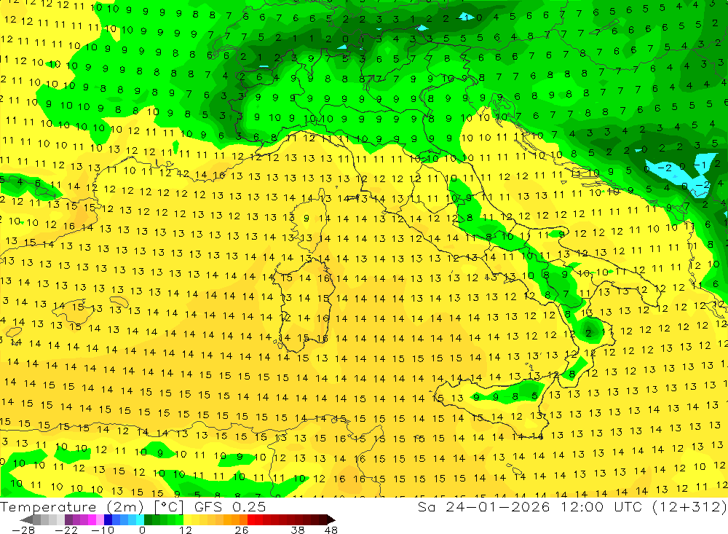This screenshot has height=534, width=728.
Task: Click the bright yellow swatch right of 12
Action: tap(188, 519)
